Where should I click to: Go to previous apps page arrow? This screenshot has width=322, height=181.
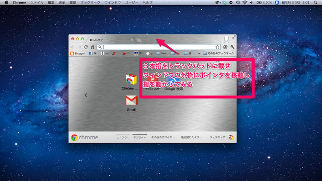(86, 95)
